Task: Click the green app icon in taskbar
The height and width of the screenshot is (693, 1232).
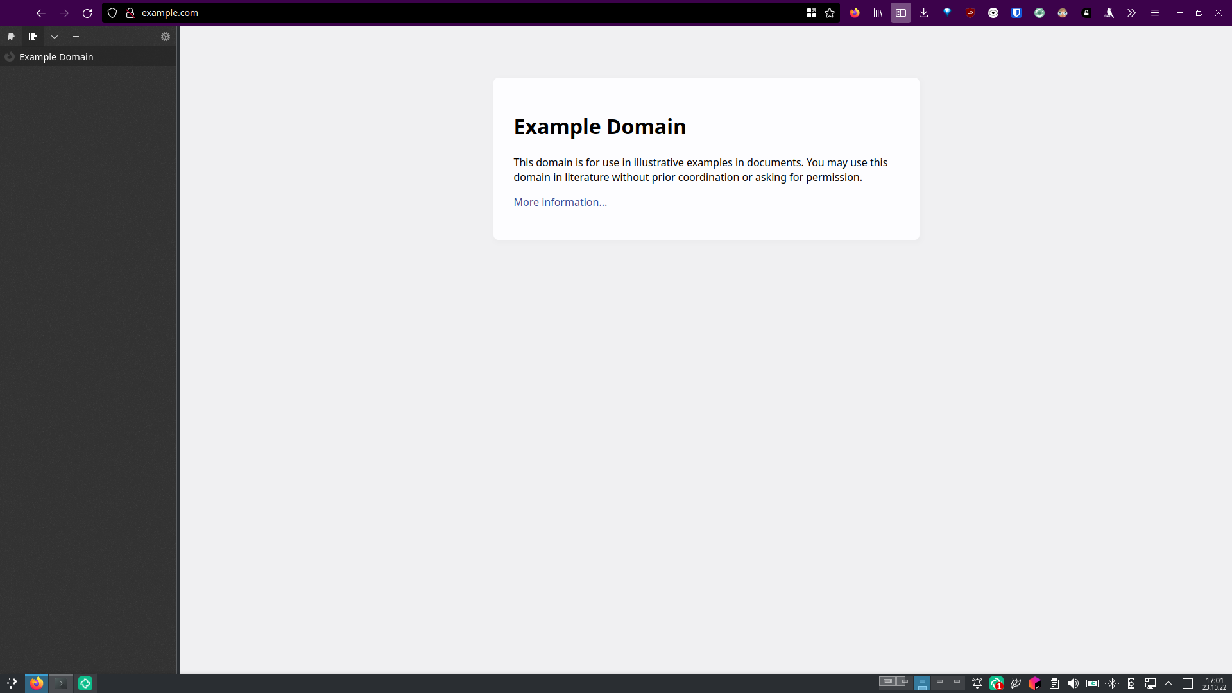Action: click(85, 683)
